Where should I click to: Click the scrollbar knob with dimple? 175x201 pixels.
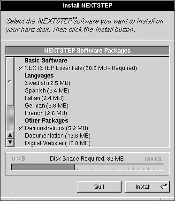[x=10, y=81]
